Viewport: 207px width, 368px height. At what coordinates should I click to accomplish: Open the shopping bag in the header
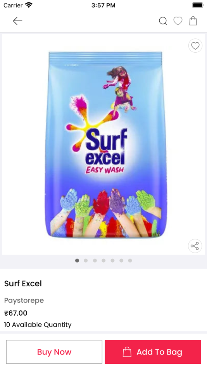click(193, 21)
